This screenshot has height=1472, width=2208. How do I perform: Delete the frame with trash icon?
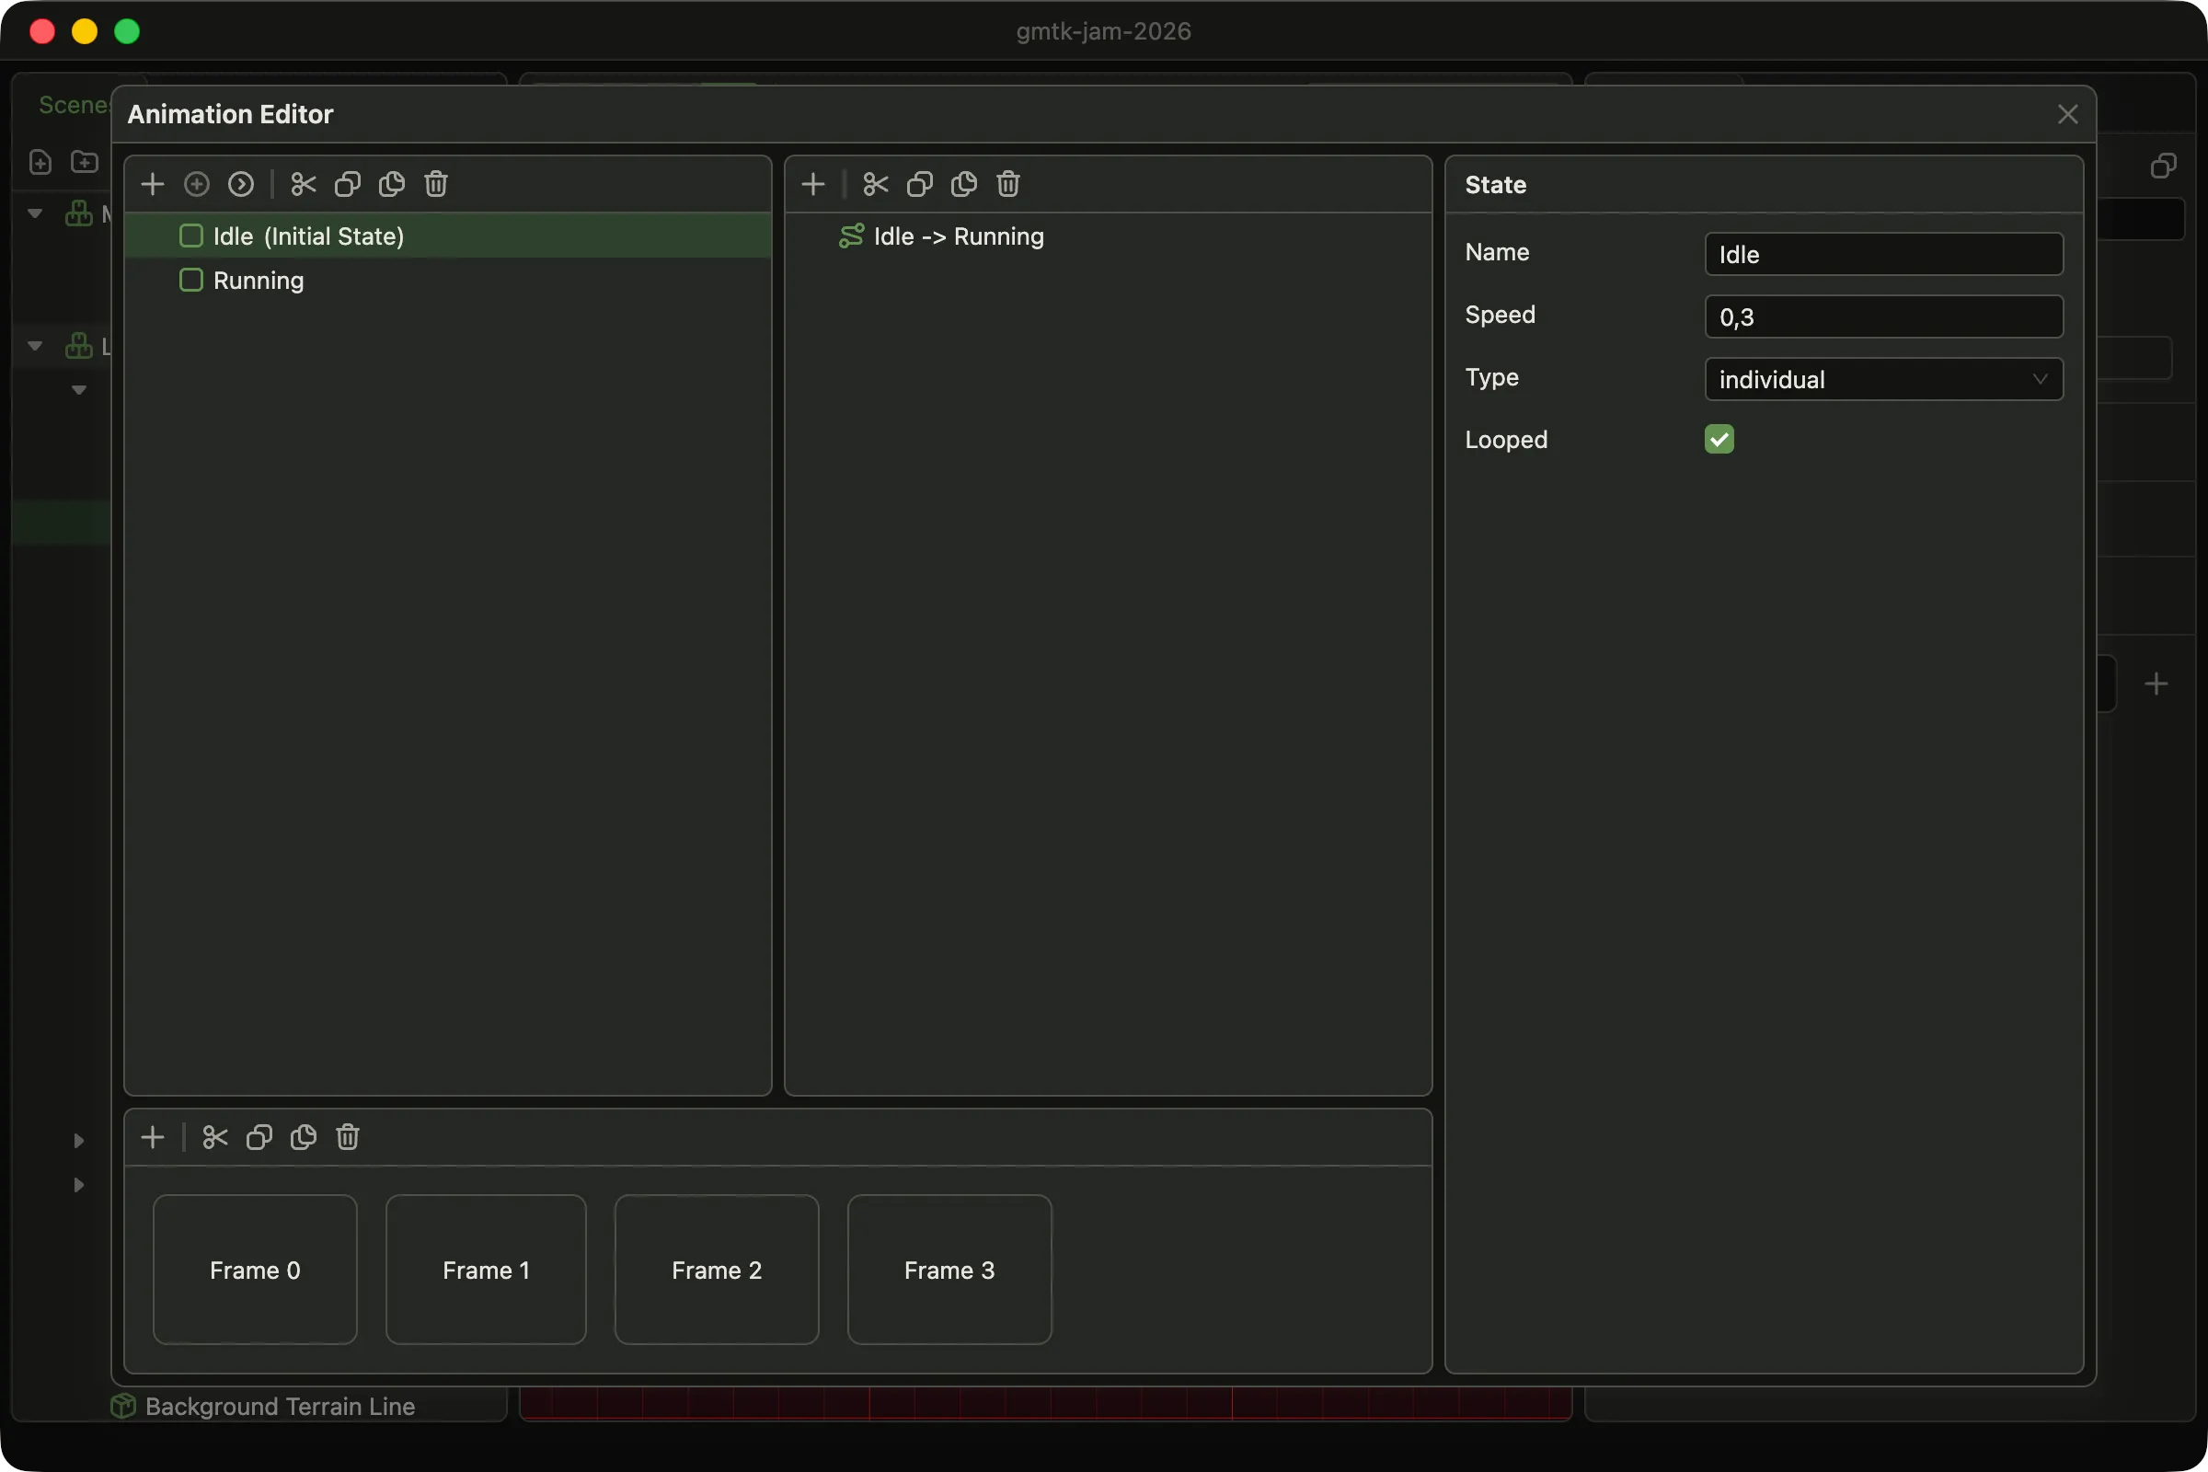pos(348,1138)
